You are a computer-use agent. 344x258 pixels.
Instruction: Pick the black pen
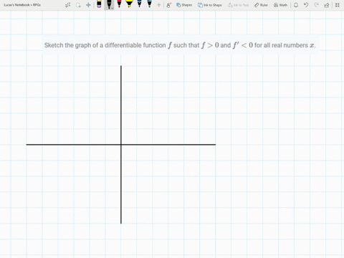tap(109, 4)
